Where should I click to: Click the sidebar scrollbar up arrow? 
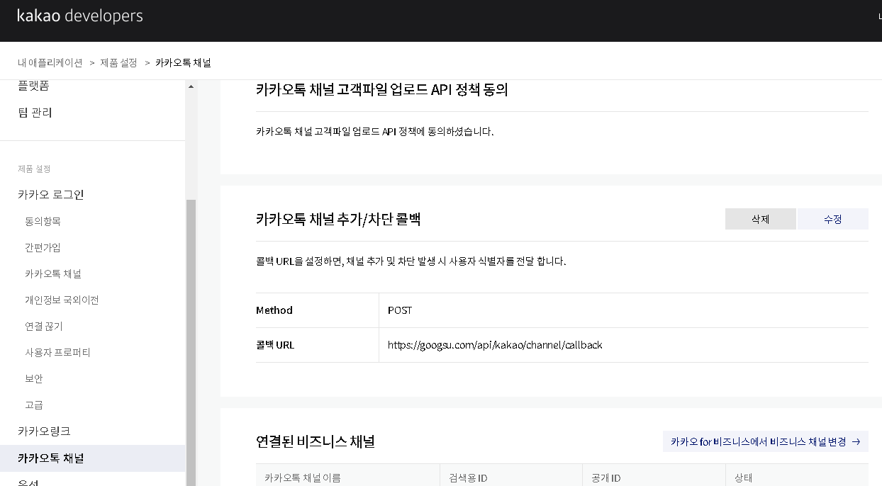[191, 86]
